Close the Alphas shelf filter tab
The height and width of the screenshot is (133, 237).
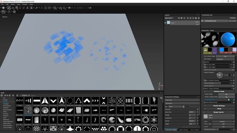coord(29,95)
